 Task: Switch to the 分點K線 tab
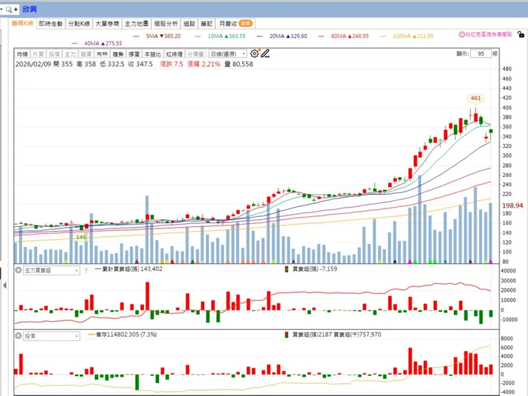tap(79, 24)
